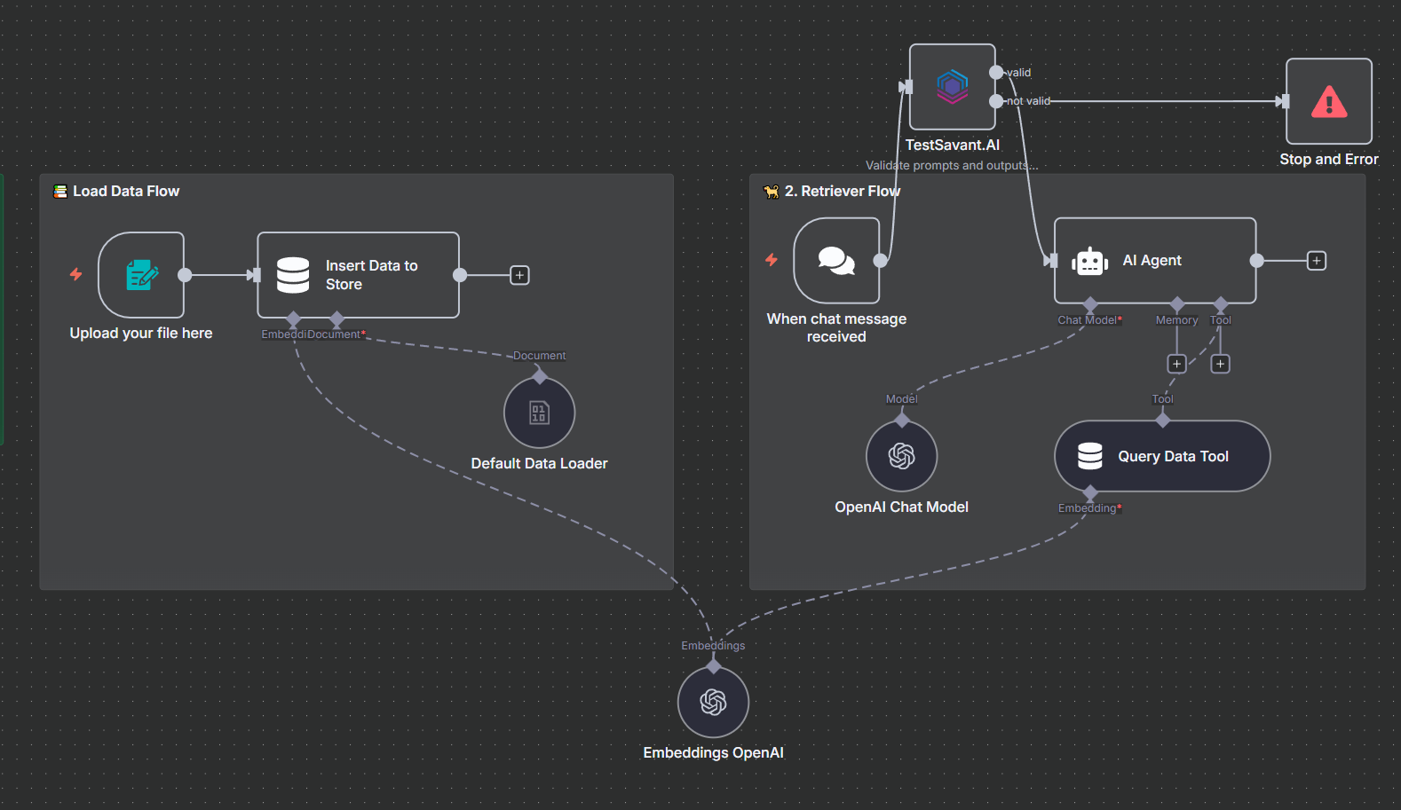Click the Upload your file here node
The image size is (1401, 810).
(x=141, y=275)
